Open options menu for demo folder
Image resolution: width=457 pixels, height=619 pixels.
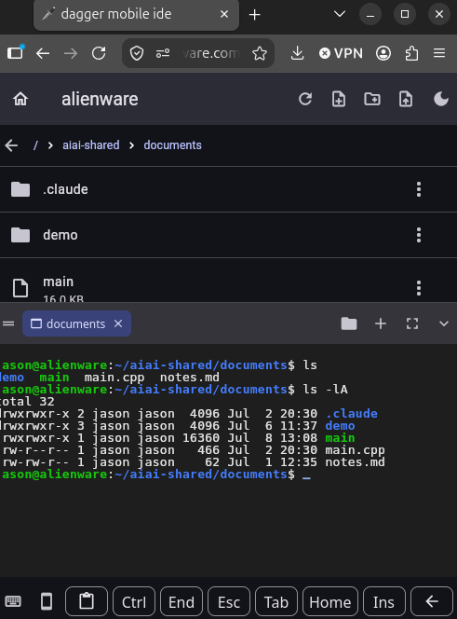tap(419, 235)
